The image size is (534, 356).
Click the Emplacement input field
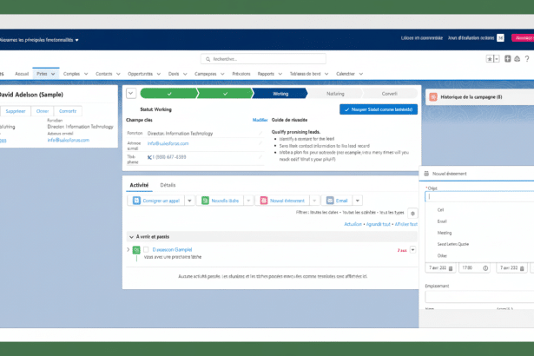pyautogui.click(x=479, y=297)
